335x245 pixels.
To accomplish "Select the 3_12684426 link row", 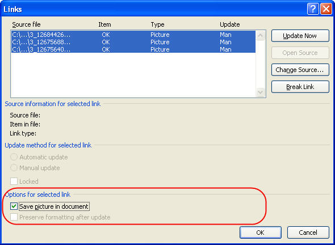I will (133, 35).
